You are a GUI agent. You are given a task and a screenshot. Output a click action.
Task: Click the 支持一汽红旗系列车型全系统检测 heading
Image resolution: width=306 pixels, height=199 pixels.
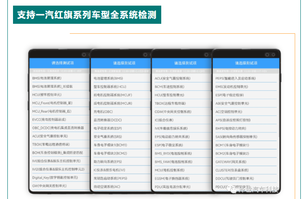[87, 15]
